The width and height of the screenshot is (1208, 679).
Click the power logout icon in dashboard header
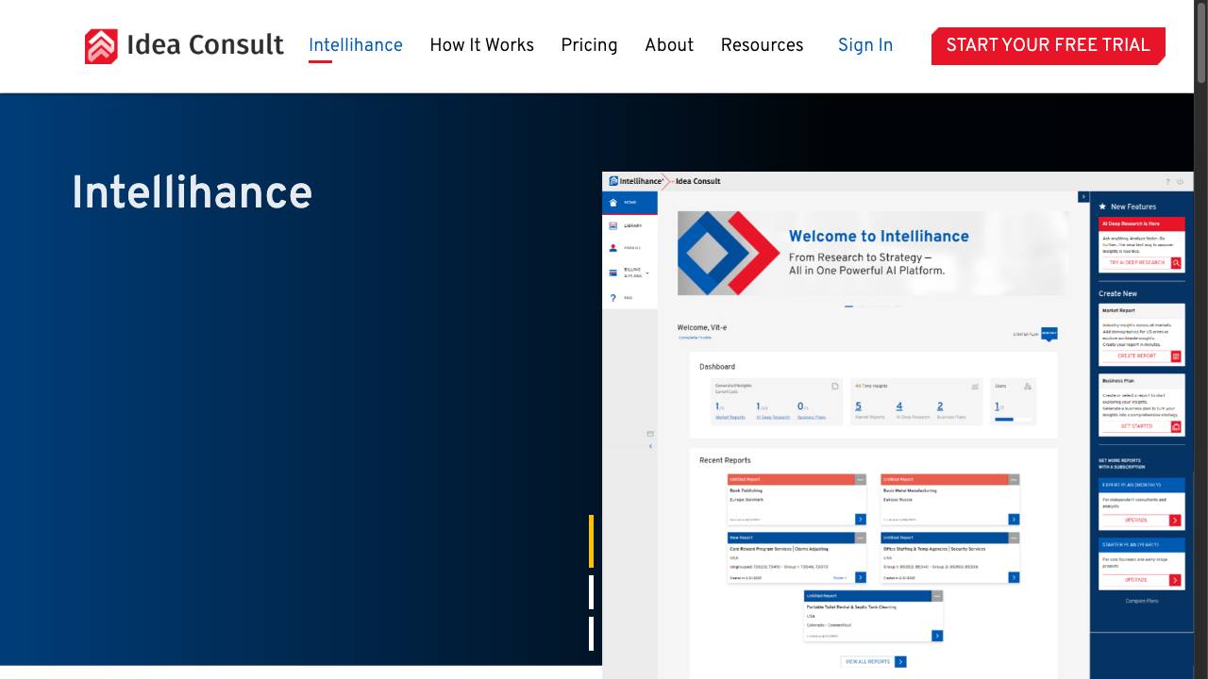tap(1180, 182)
